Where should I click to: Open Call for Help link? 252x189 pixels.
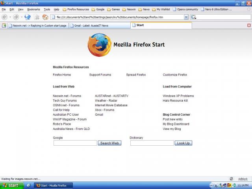[61, 110]
